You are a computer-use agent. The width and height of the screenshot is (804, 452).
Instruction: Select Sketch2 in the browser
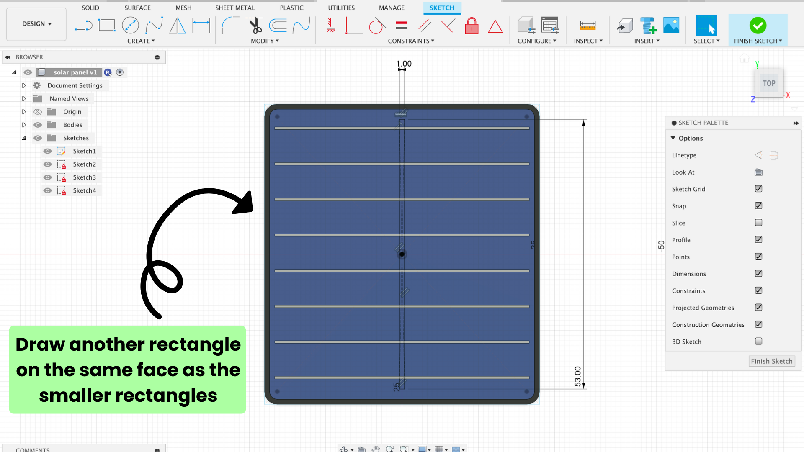tap(84, 164)
